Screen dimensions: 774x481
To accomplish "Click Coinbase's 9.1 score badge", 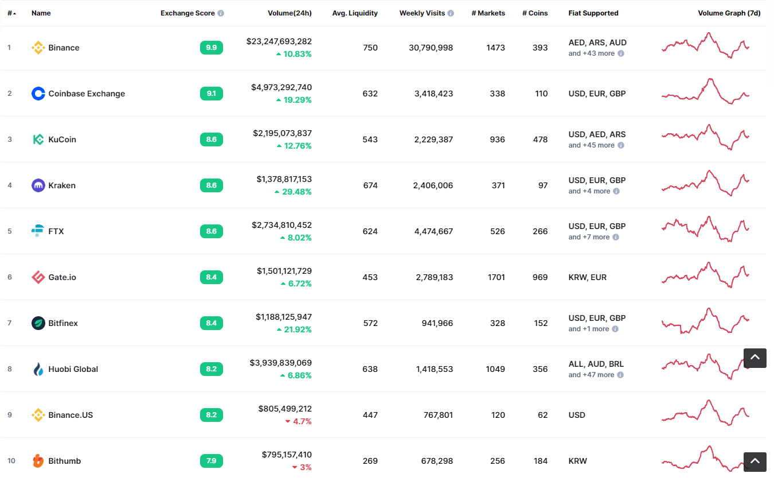I will coord(212,94).
